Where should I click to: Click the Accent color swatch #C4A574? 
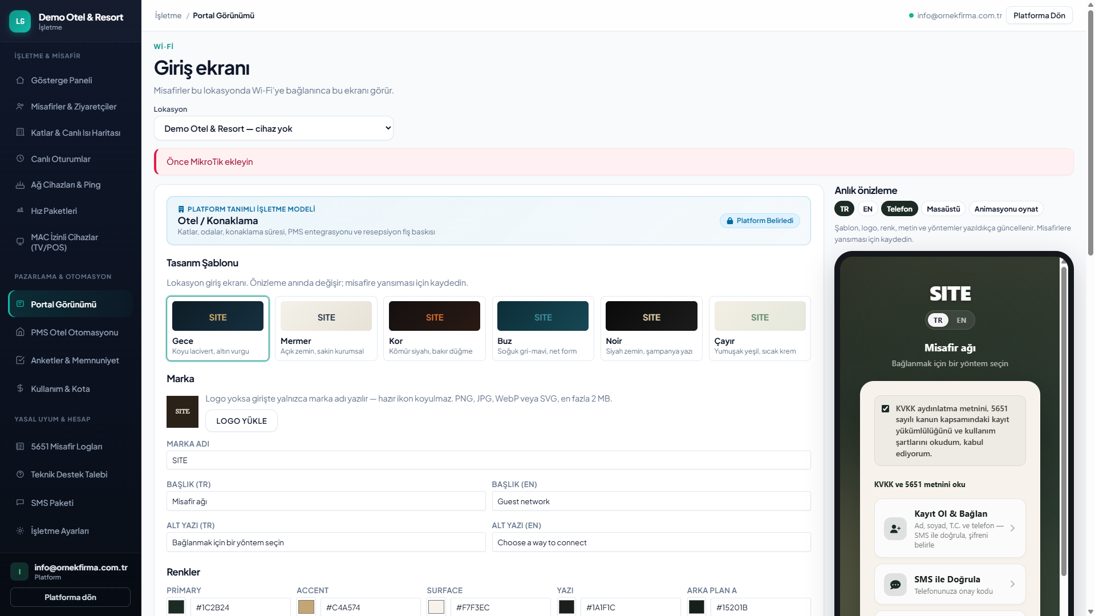[x=306, y=607]
